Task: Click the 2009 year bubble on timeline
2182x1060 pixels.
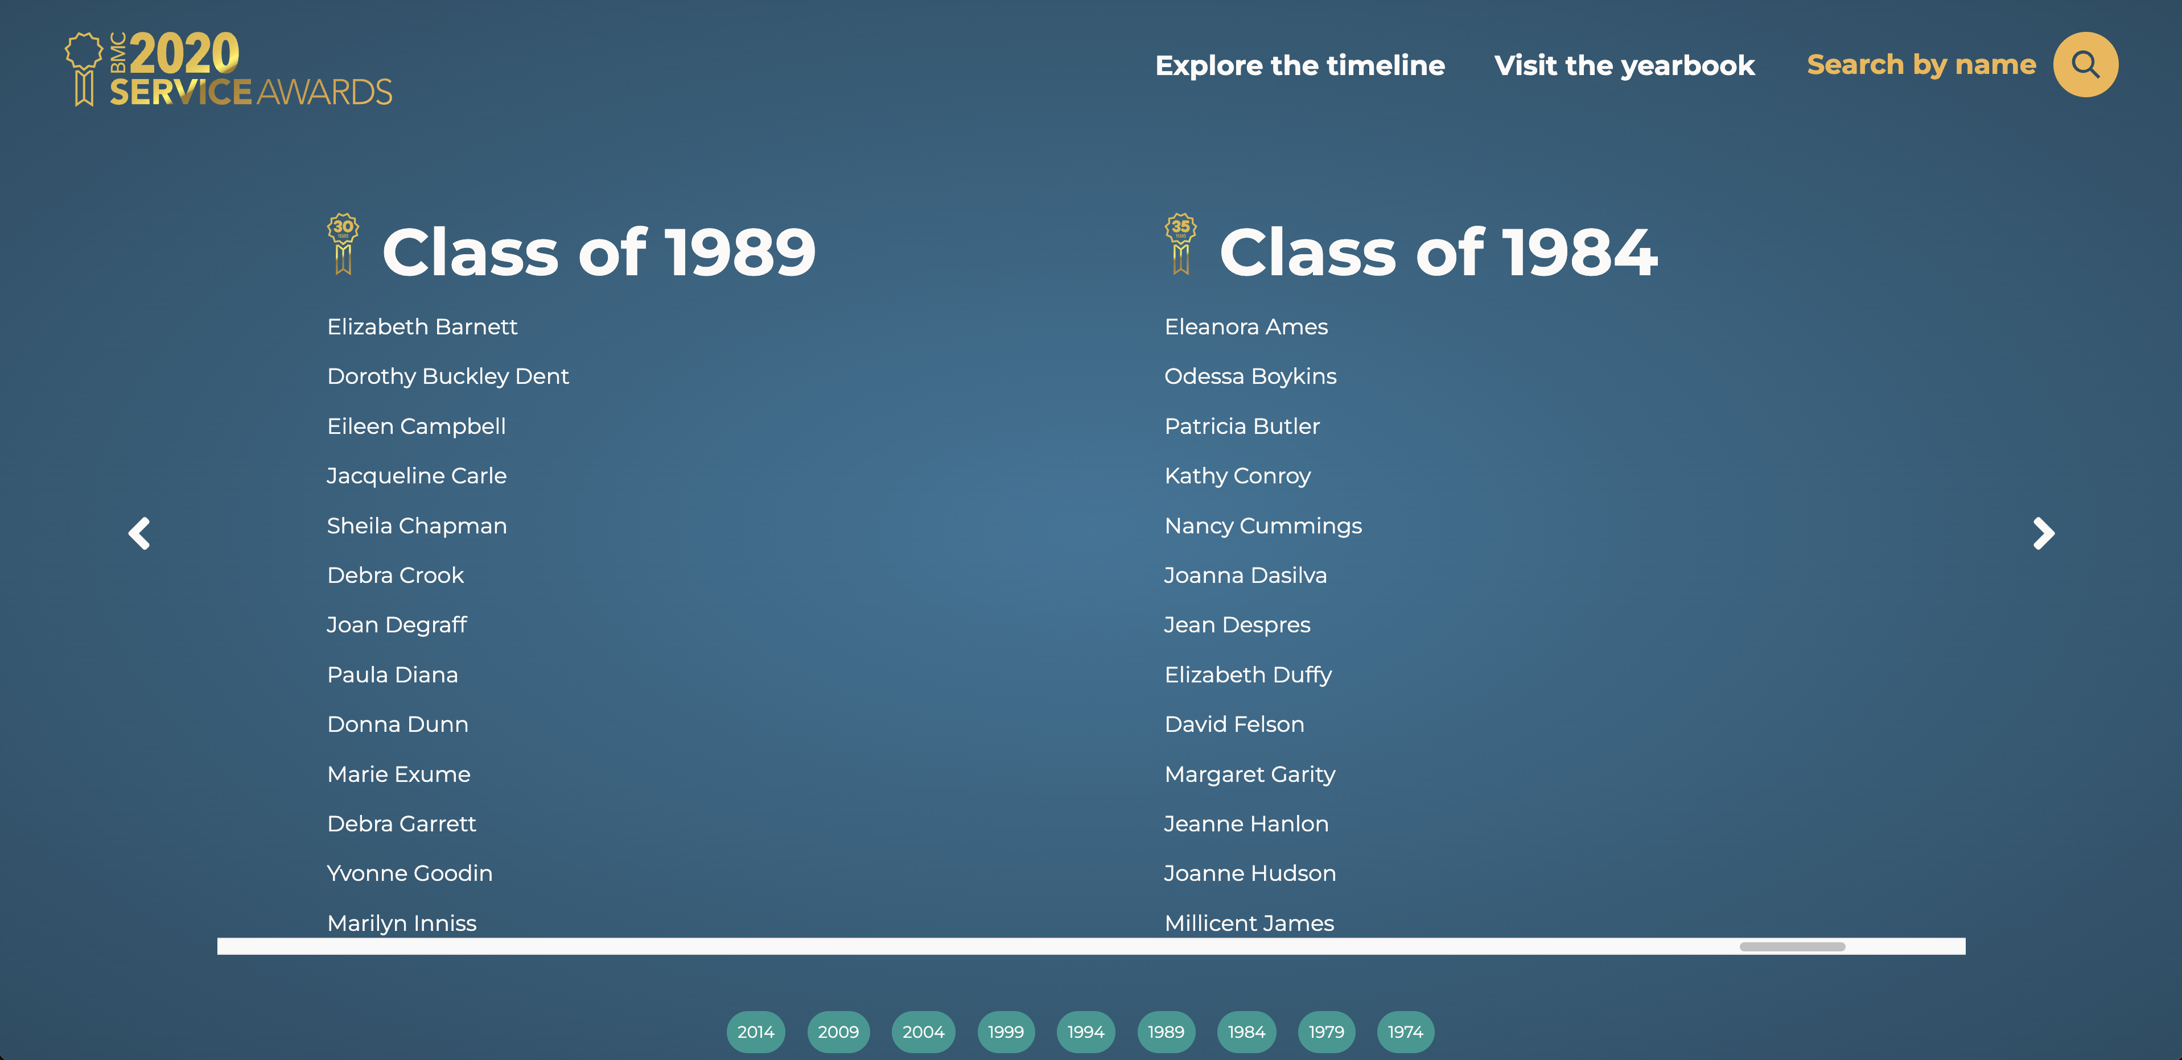Action: click(838, 1029)
